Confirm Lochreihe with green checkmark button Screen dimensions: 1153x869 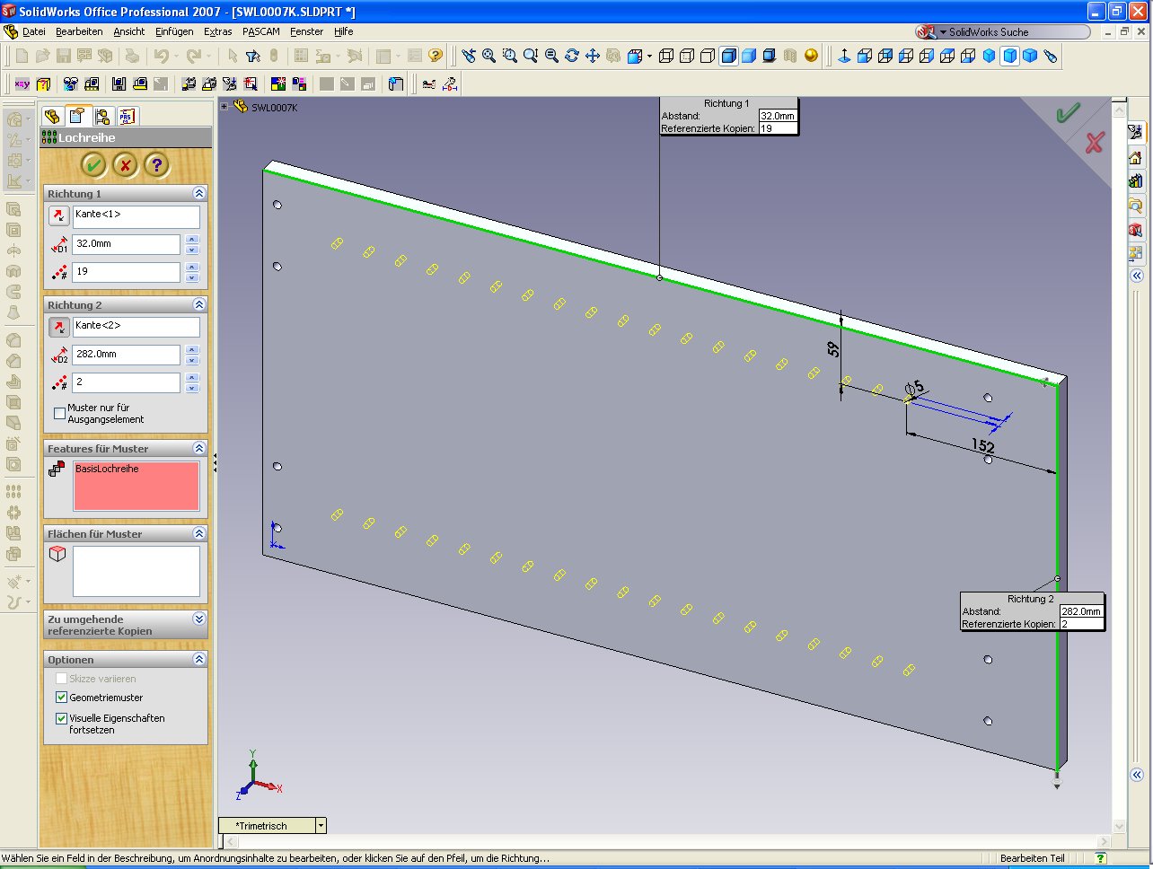pos(93,164)
